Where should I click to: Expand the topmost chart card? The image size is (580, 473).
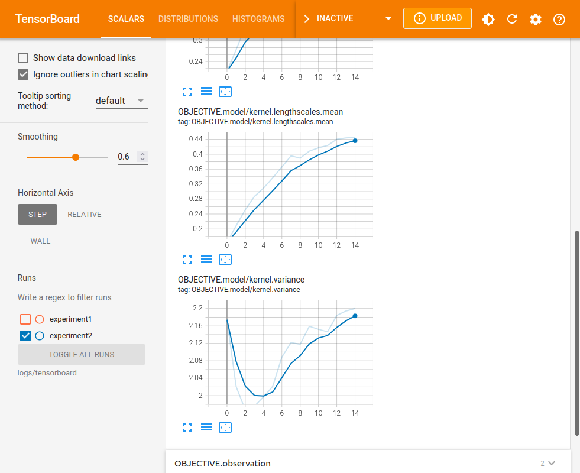tap(187, 92)
